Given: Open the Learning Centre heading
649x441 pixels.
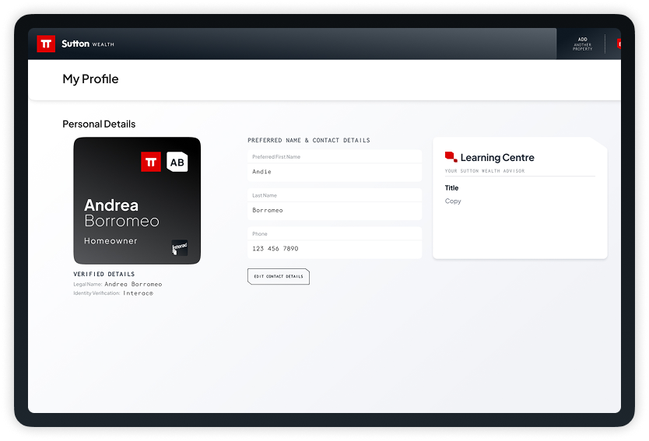Looking at the screenshot, I should tap(497, 158).
